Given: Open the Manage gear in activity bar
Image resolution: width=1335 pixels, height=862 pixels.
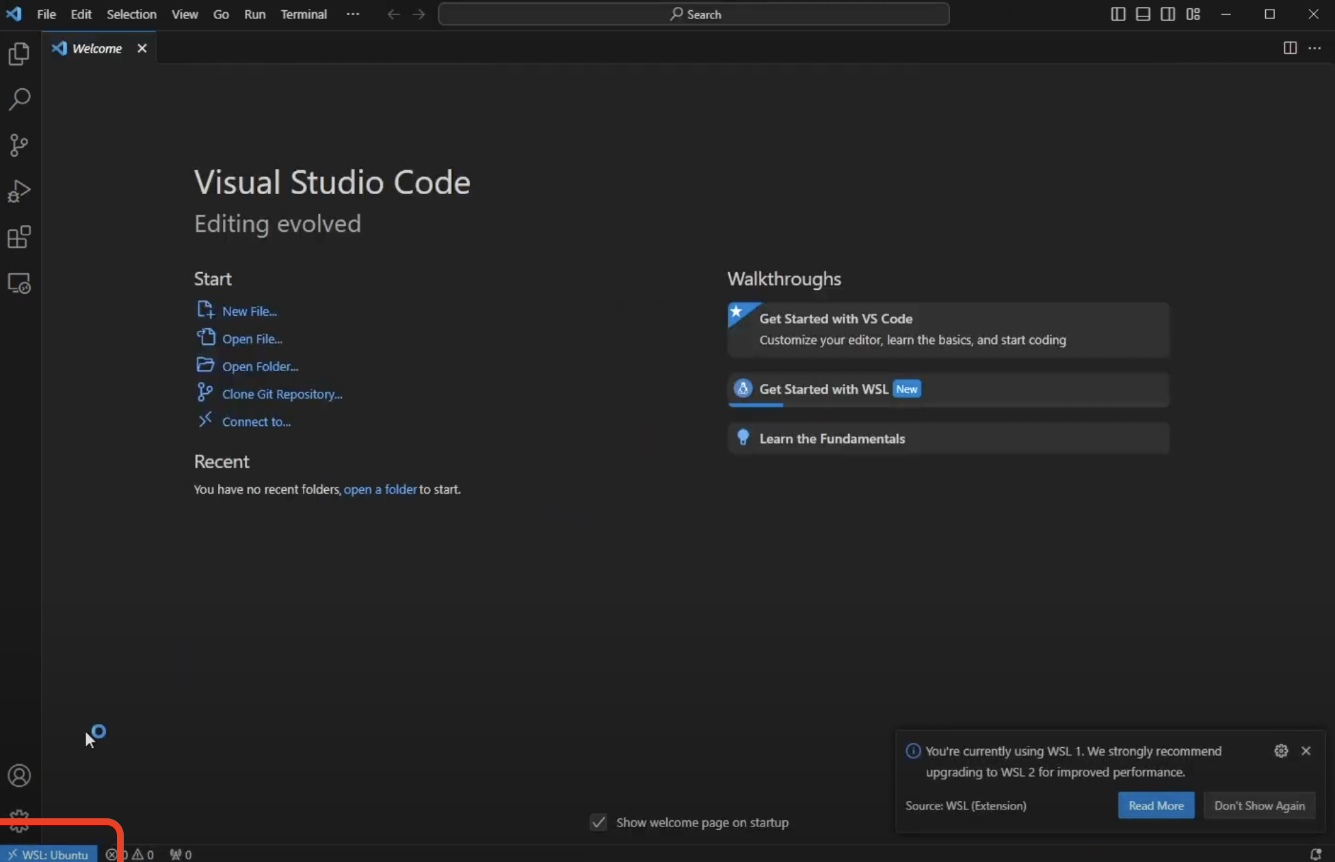Looking at the screenshot, I should (x=19, y=821).
